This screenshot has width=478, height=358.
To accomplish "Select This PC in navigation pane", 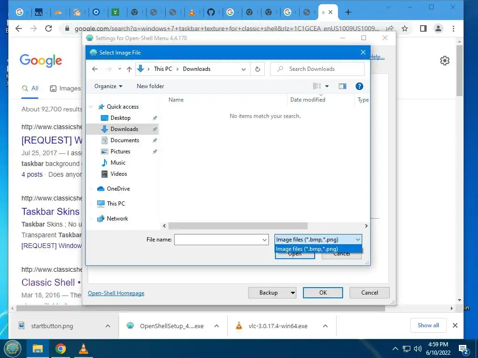I will [116, 204].
